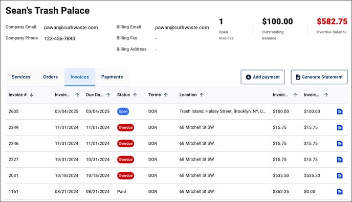Click the Add payment button
The width and height of the screenshot is (352, 202).
262,77
